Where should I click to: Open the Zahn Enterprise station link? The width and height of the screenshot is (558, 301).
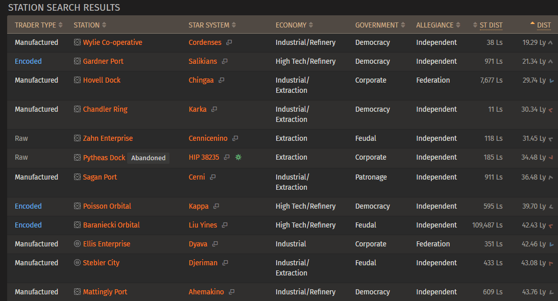pos(108,139)
